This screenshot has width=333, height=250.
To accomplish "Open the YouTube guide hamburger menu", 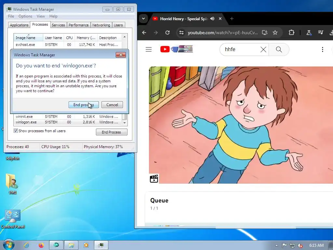I will (x=148, y=49).
